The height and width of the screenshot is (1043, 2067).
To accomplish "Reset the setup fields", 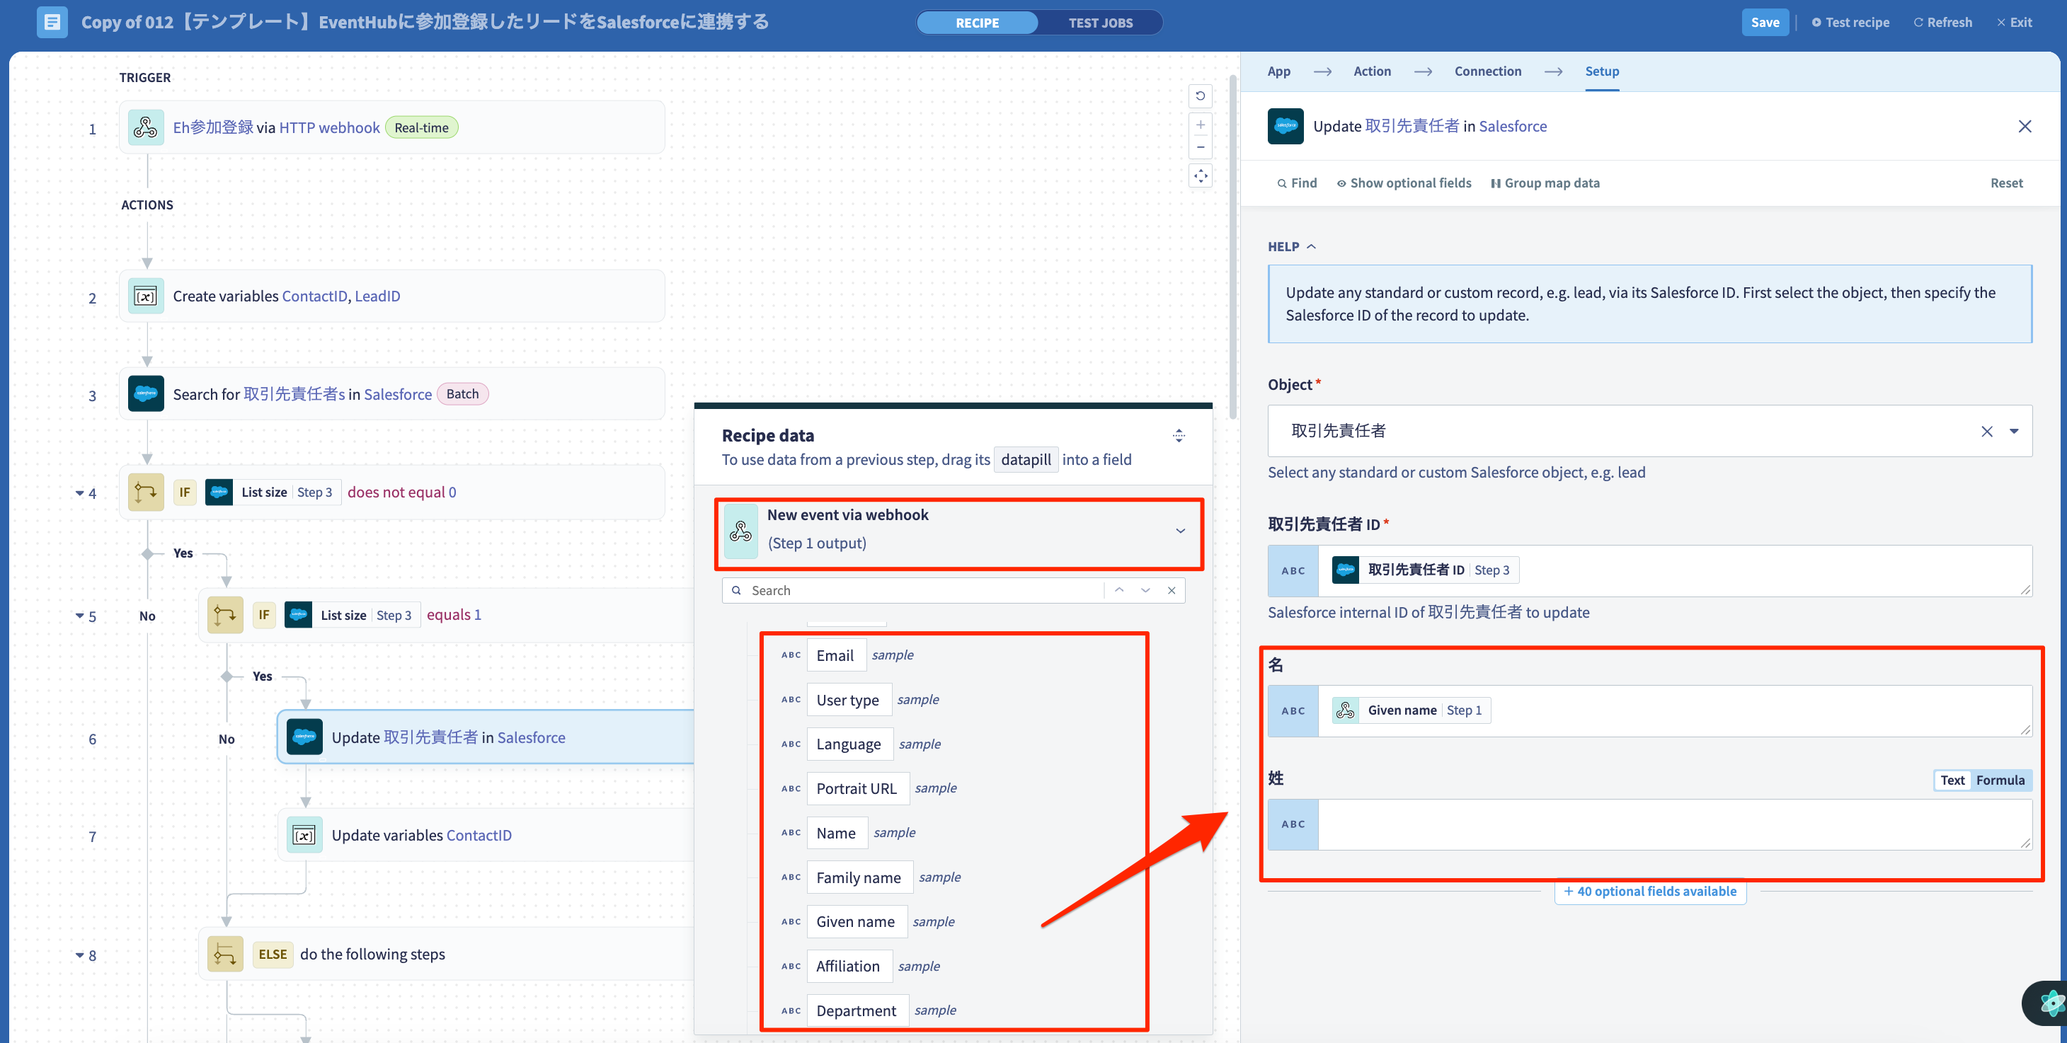I will 2006,183.
